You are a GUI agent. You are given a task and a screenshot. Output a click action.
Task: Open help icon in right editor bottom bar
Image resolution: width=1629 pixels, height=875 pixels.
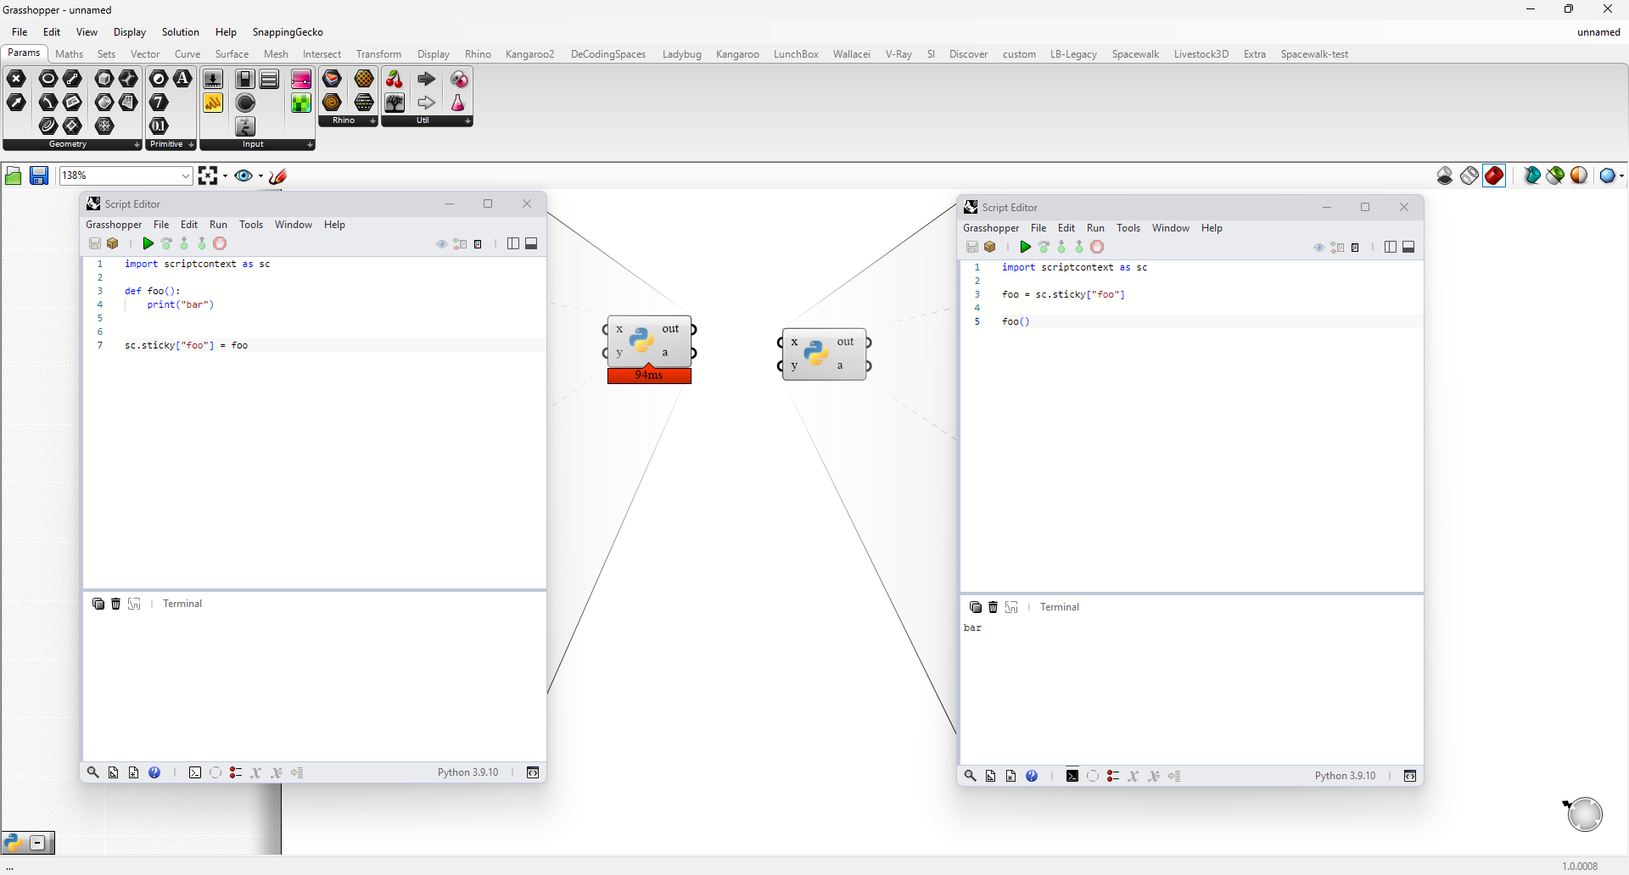(1032, 776)
